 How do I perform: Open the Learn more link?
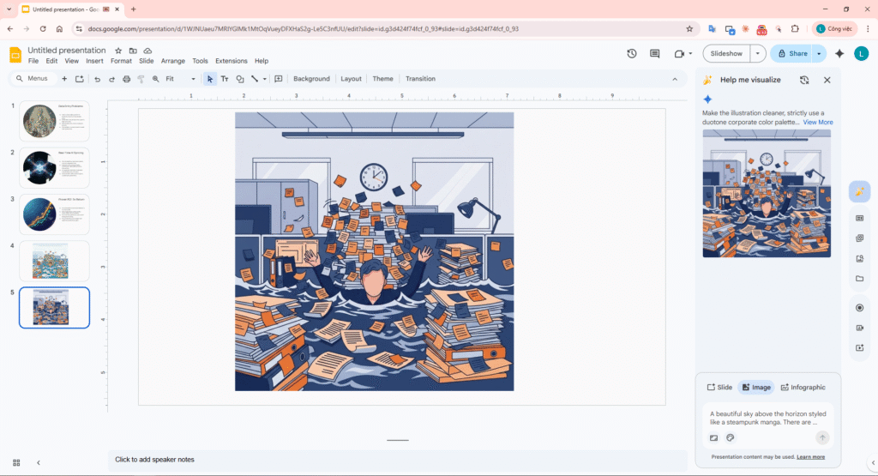(x=810, y=456)
